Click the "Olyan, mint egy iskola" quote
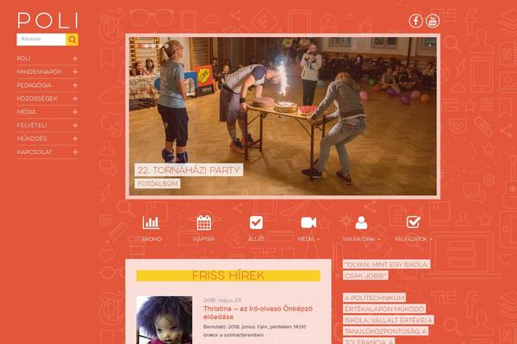Image resolution: width=517 pixels, height=344 pixels. pos(386,270)
